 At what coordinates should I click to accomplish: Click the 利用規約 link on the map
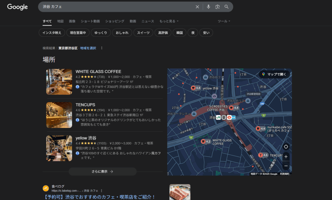284,174
